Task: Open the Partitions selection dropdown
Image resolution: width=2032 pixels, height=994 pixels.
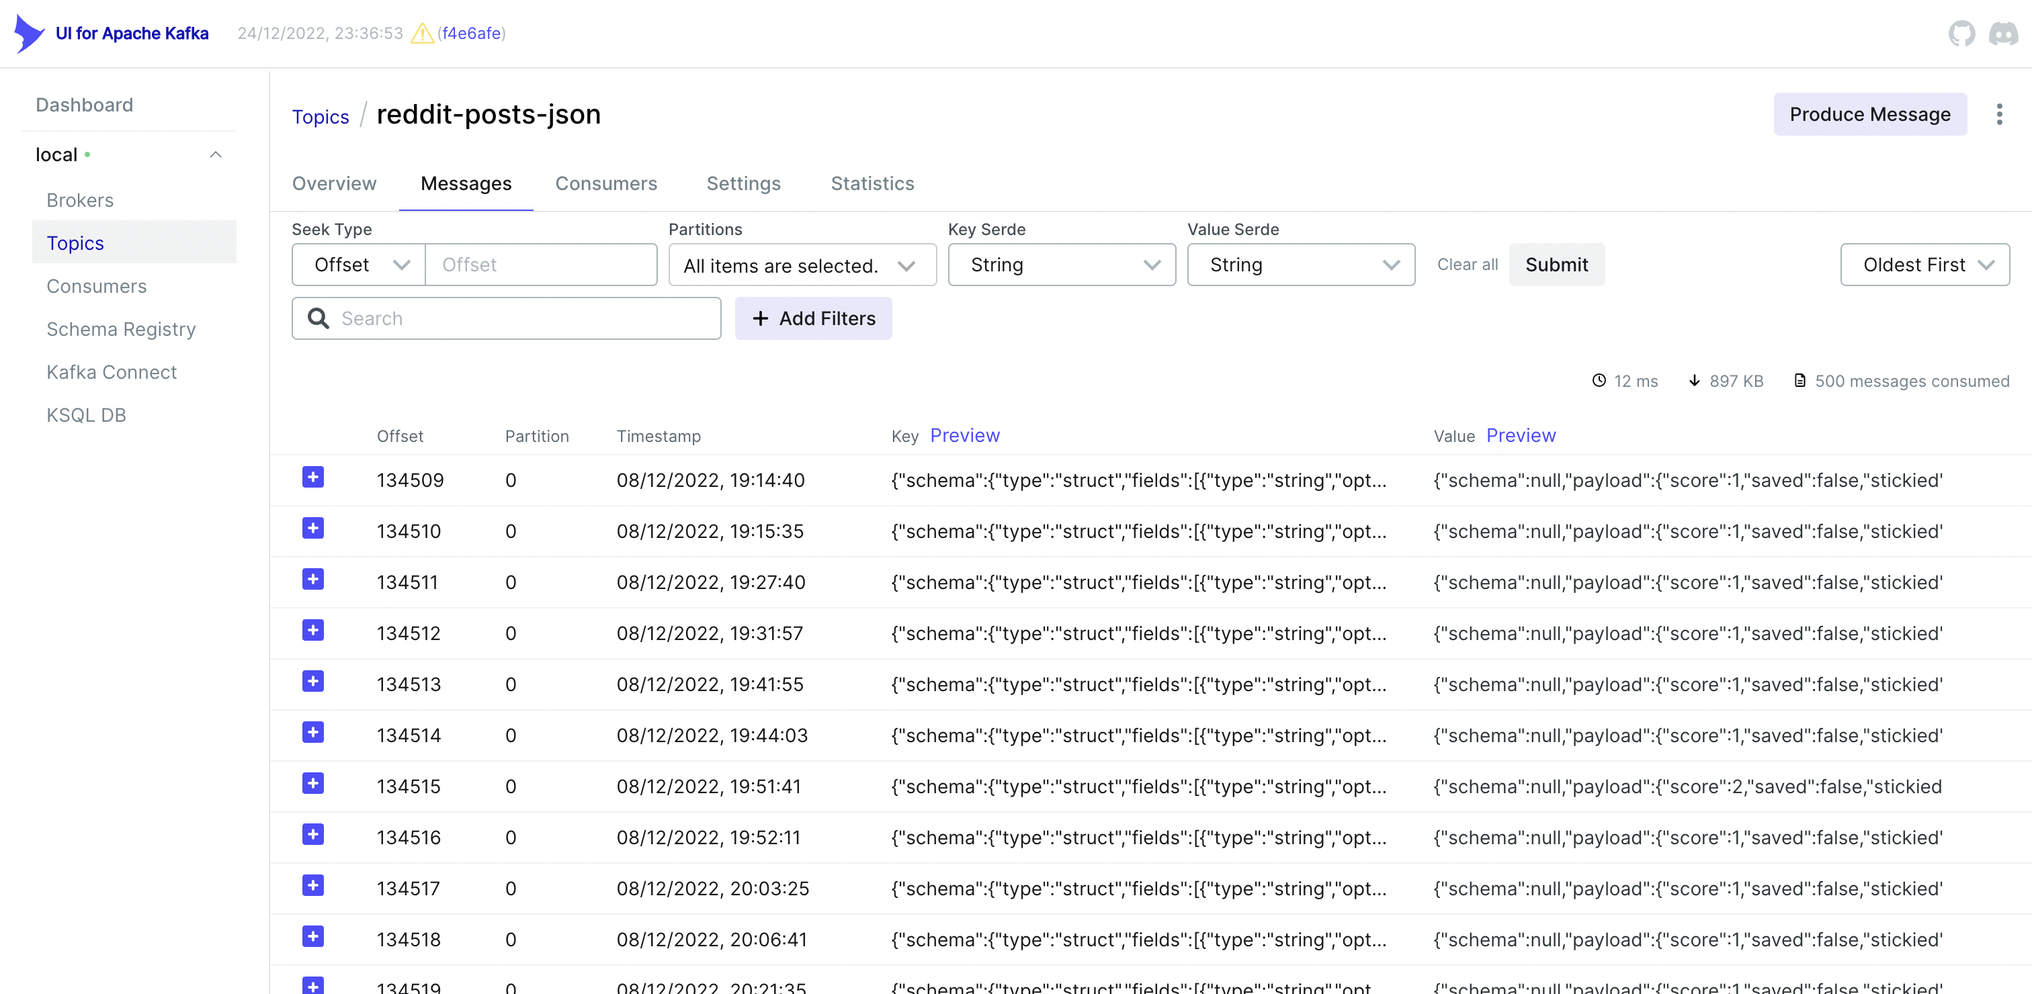Action: pyautogui.click(x=802, y=265)
